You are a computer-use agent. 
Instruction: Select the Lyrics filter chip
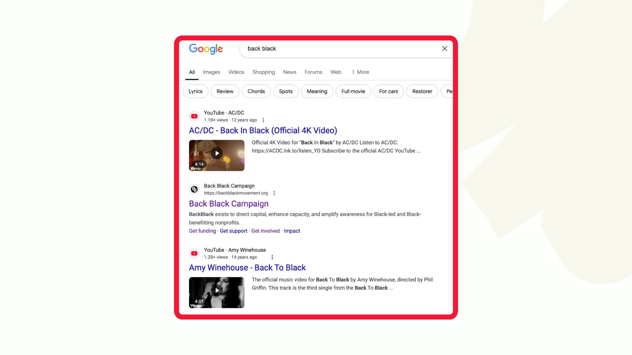tap(196, 91)
